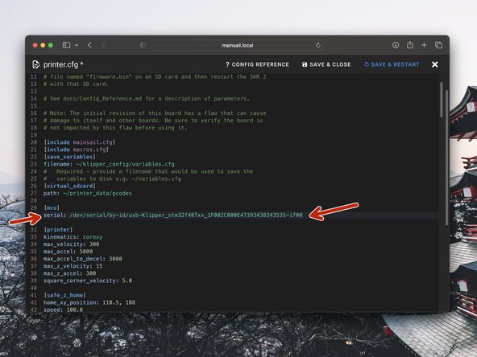The height and width of the screenshot is (357, 477).
Task: Click the [printer] section header
Action: click(x=58, y=229)
